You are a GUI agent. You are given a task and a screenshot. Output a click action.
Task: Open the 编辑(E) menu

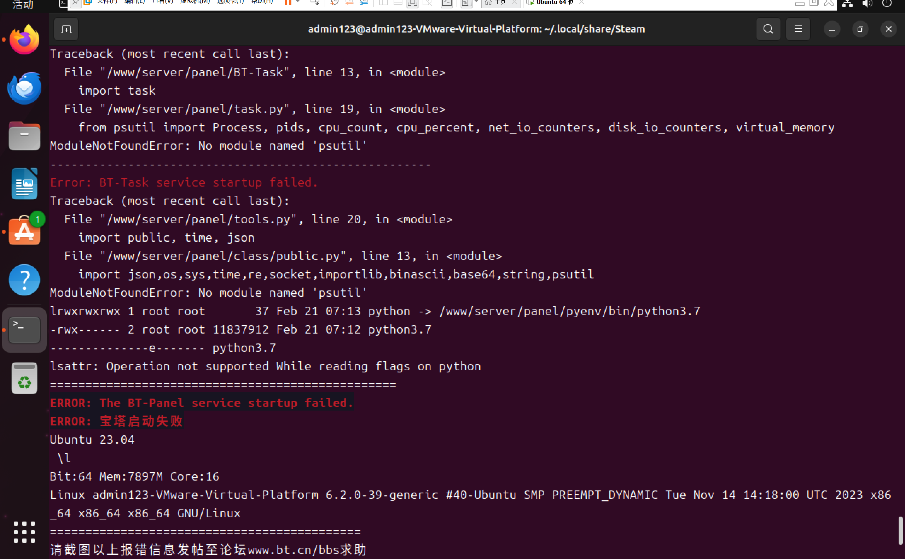(135, 2)
